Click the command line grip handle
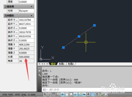Viewport: 132px width, 97px height. pos(40,68)
